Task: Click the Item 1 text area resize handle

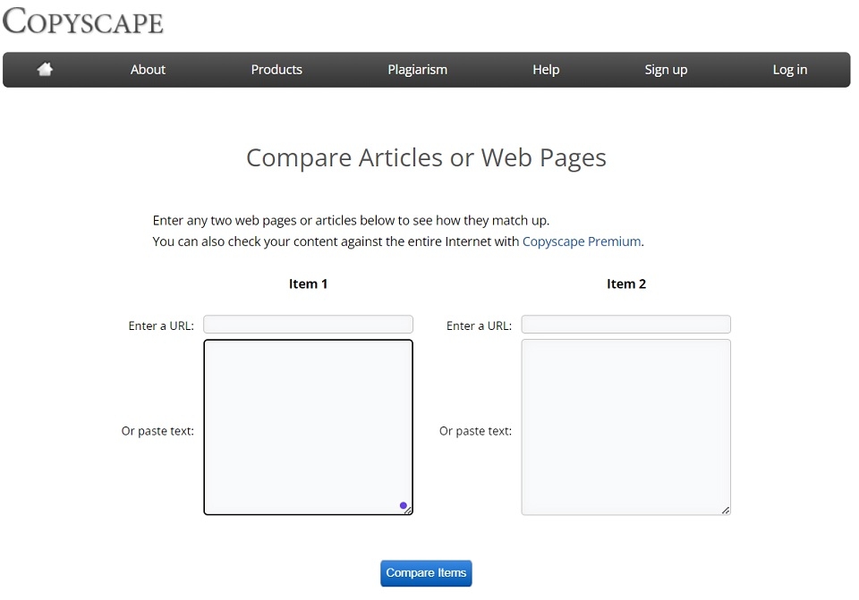Action: coord(408,511)
